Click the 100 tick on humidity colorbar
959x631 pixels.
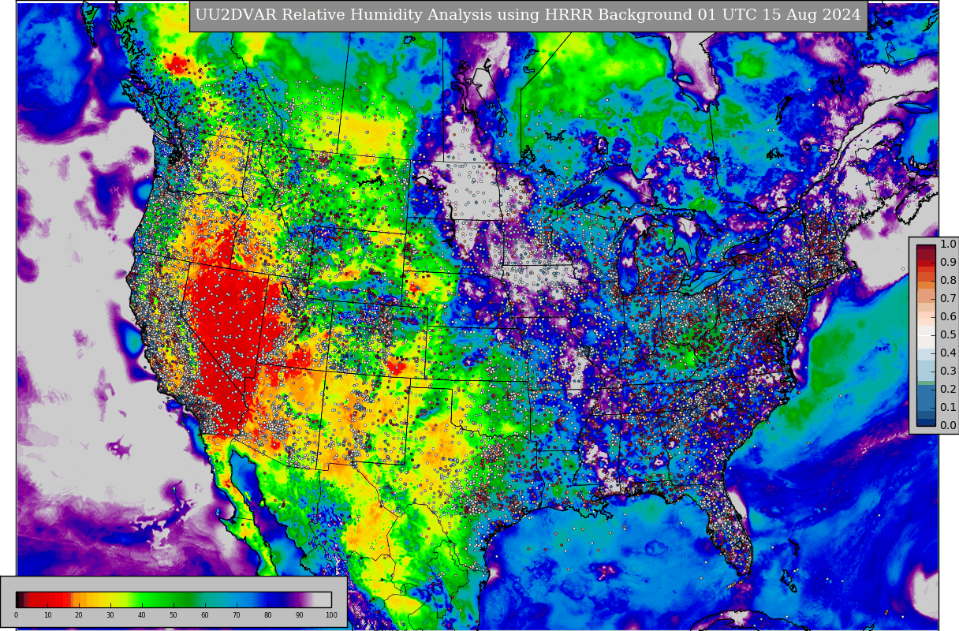point(331,615)
